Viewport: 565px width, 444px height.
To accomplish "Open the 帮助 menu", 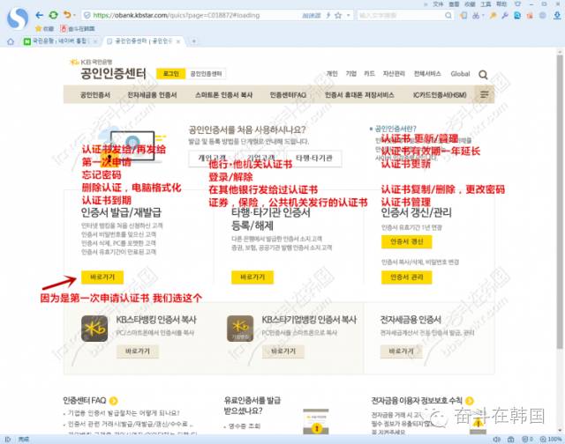I will tap(501, 4).
